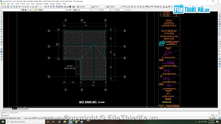
Task: Open Task View on the taskbar
Action: click(54, 122)
